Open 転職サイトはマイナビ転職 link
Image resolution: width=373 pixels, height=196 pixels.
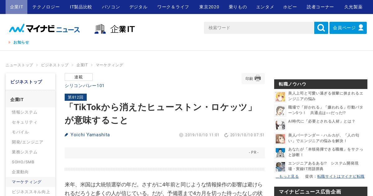[x=341, y=176]
